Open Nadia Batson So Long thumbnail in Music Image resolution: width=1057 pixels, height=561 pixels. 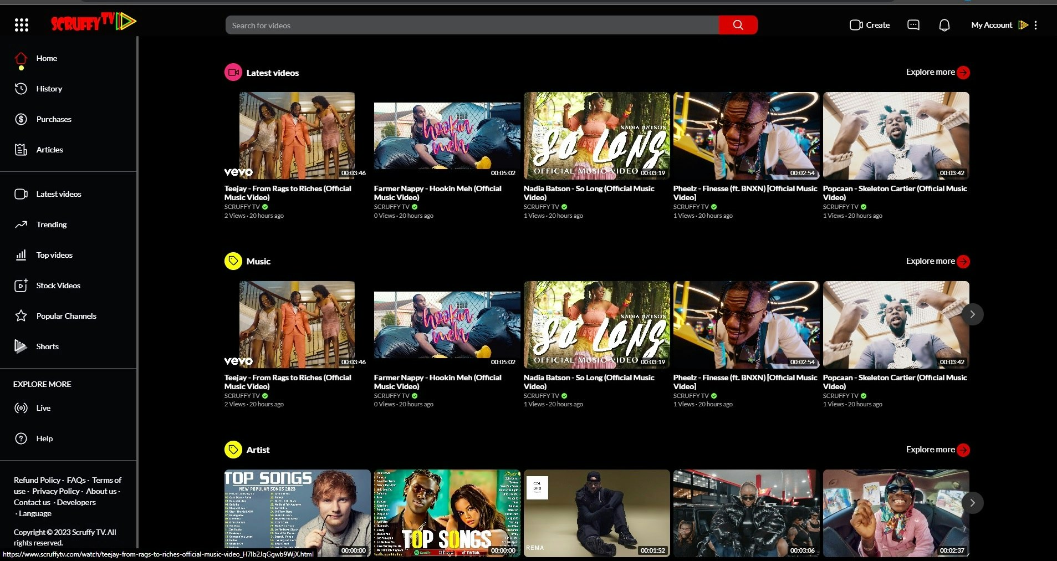pos(596,325)
